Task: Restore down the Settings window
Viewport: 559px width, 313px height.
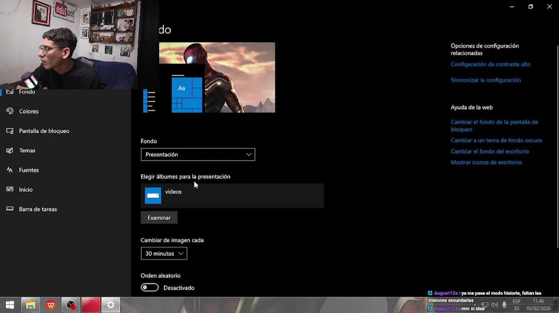Action: tap(531, 7)
